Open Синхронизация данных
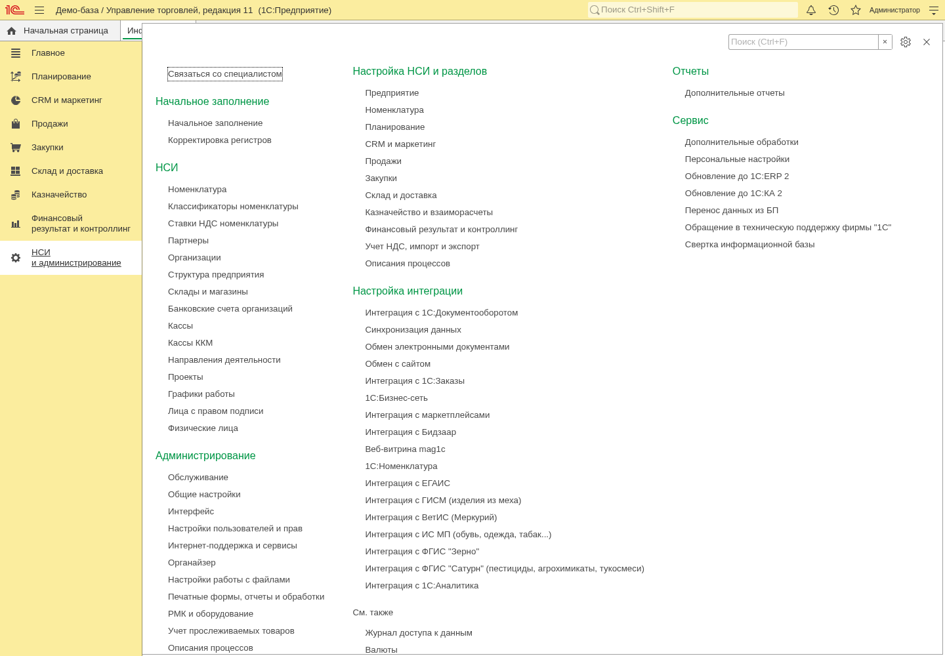Image resolution: width=945 pixels, height=656 pixels. pos(413,330)
